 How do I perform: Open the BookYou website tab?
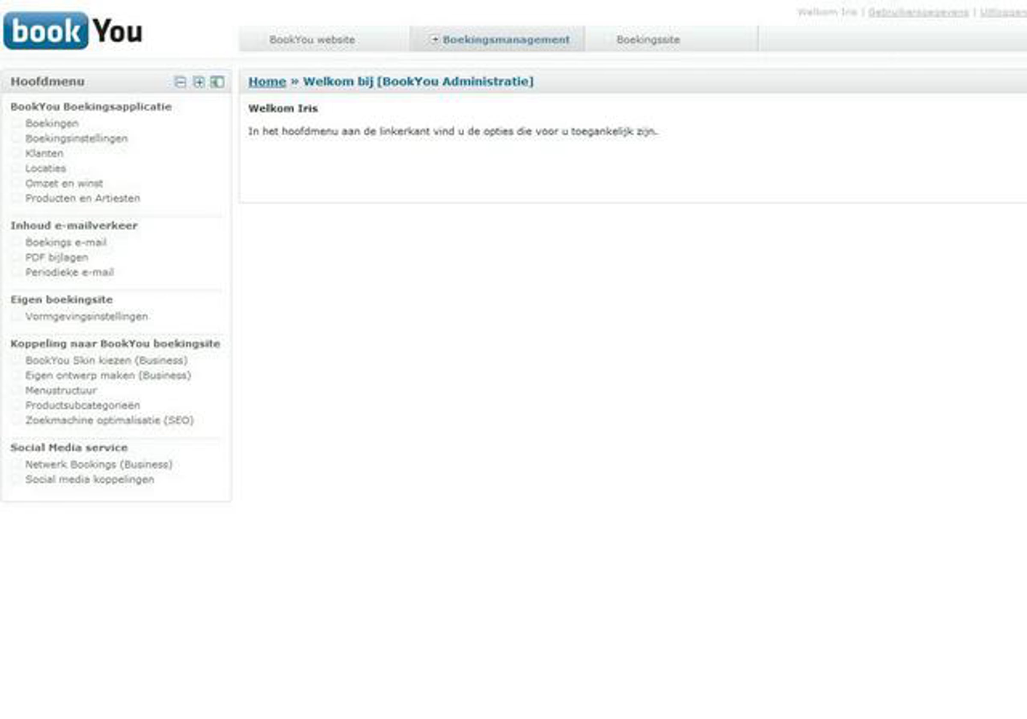click(312, 39)
